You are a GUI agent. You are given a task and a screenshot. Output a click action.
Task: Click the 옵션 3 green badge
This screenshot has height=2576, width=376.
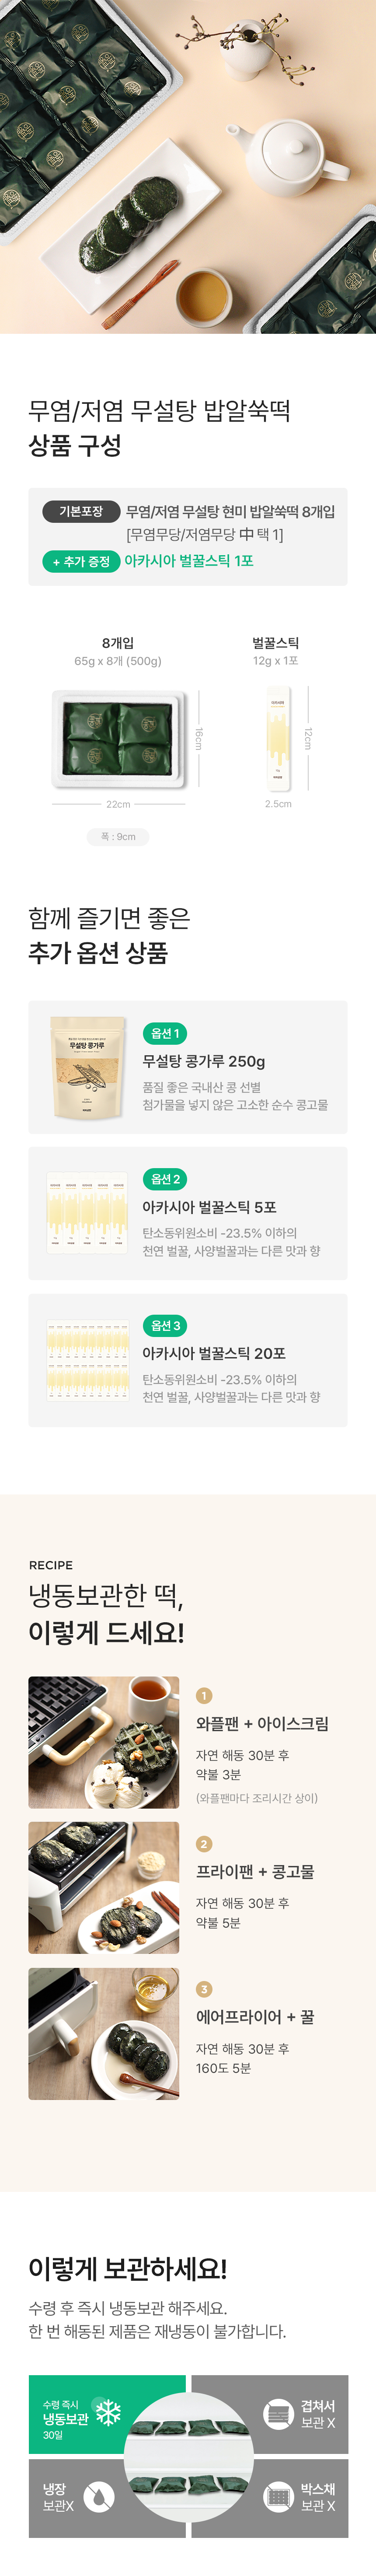165,1325
